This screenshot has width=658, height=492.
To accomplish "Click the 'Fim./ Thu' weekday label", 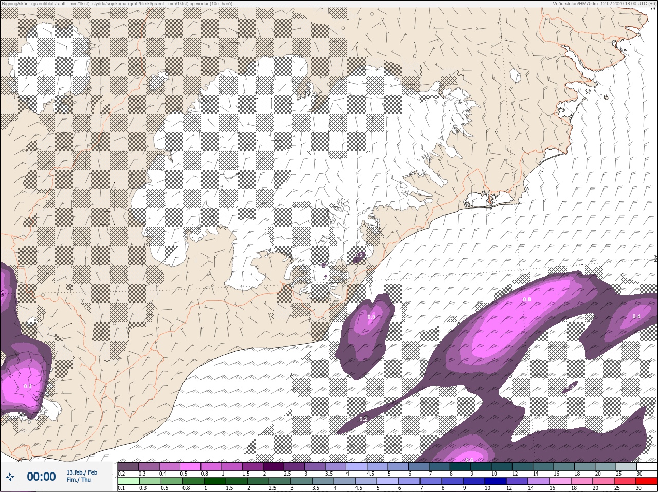I will 78,480.
